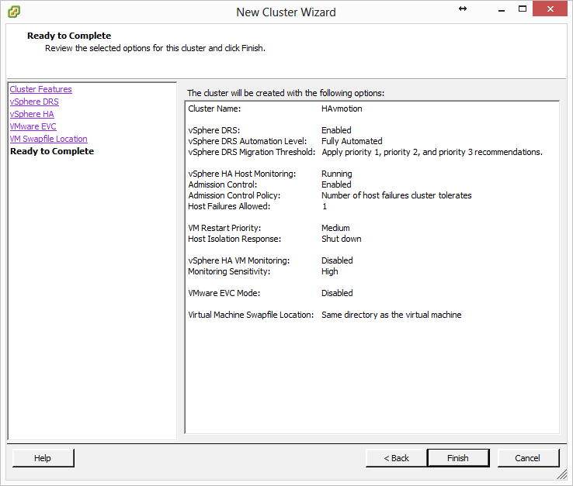
Task: Jump to the VMware EVC step
Action: pyautogui.click(x=33, y=126)
